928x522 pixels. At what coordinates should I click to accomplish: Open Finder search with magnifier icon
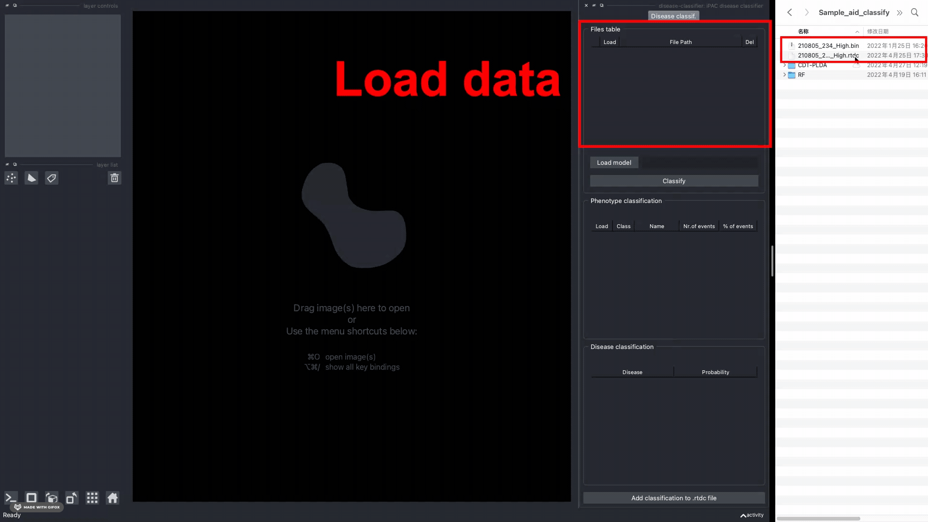pyautogui.click(x=914, y=13)
